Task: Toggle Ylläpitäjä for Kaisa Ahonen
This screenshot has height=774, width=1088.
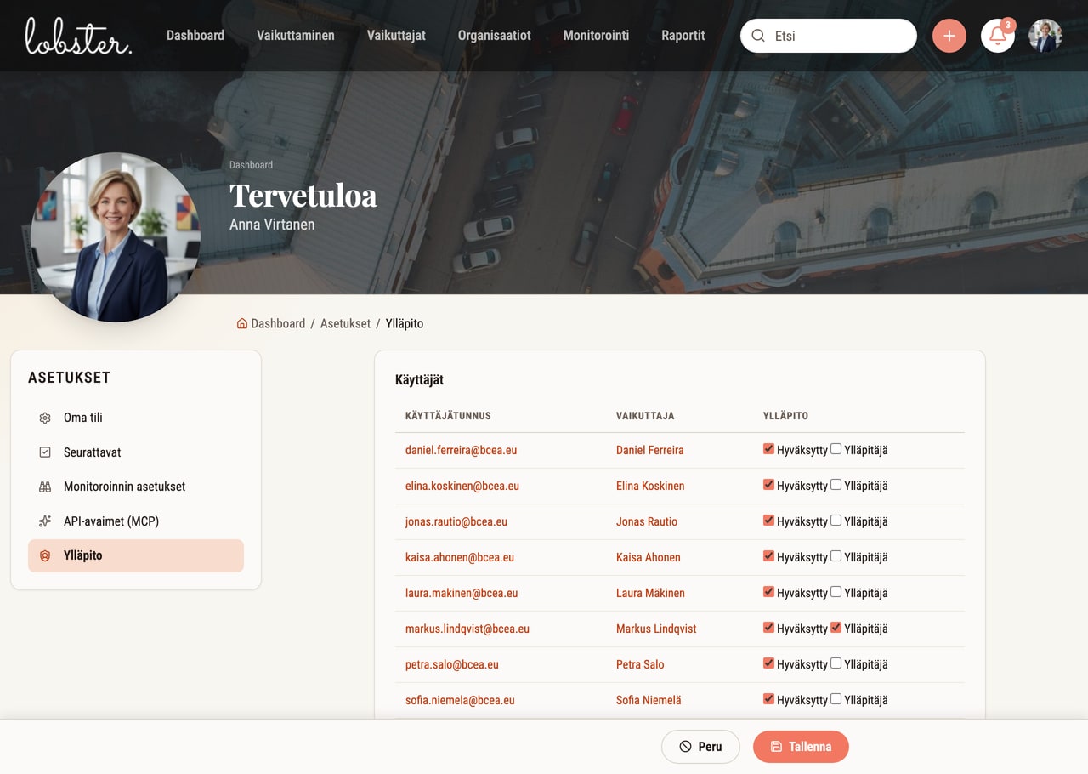Action: point(836,556)
